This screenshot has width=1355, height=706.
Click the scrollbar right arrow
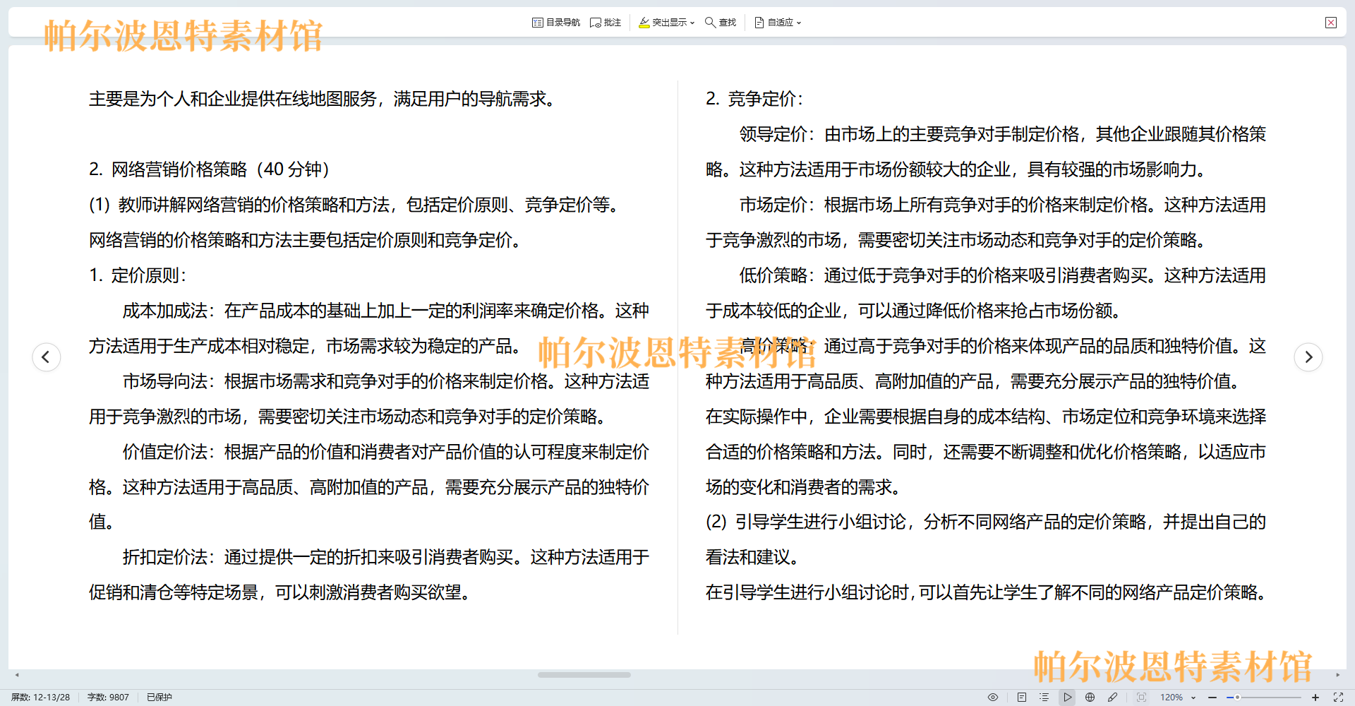1338,675
